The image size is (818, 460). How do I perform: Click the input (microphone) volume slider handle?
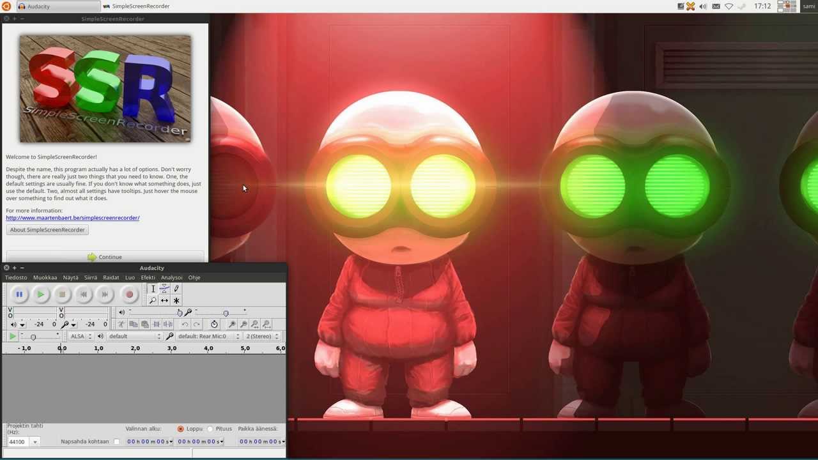[226, 312]
